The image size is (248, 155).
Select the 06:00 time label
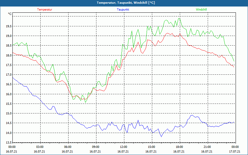tap(68, 147)
